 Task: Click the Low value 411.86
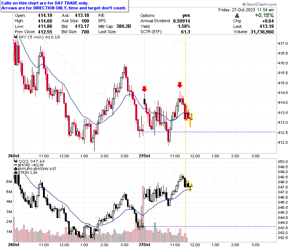[x=45, y=26]
